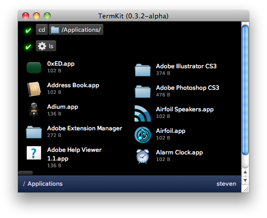Click the steven username in status bar
This screenshot has width=267, height=218.
click(226, 184)
